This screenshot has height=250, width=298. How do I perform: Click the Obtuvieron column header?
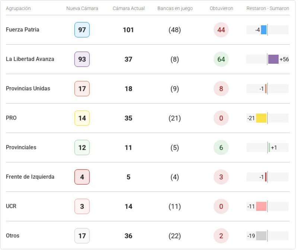tap(221, 8)
